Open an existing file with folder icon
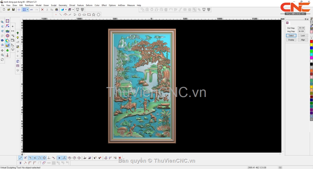 click(9, 10)
